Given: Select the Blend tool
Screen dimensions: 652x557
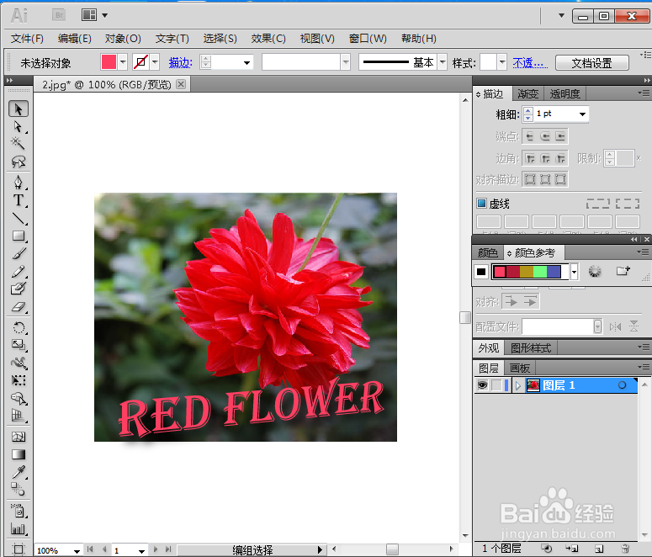Looking at the screenshot, I should [x=19, y=490].
